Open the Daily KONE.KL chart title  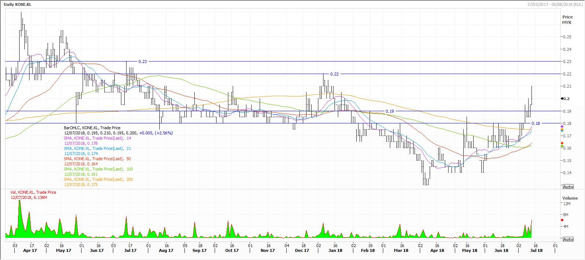pos(18,4)
